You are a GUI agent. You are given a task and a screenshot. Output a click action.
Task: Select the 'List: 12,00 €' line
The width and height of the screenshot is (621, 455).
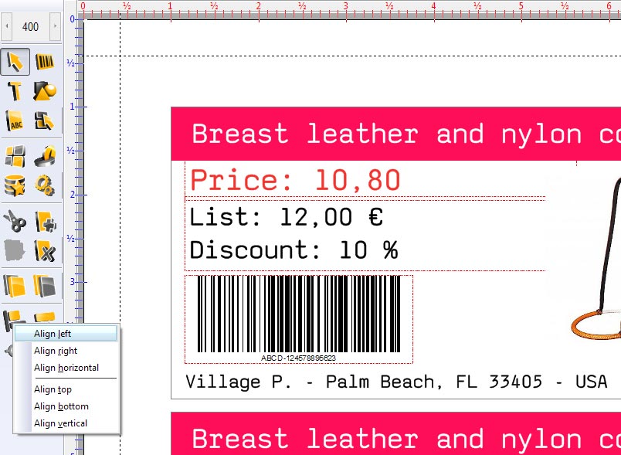click(x=287, y=217)
